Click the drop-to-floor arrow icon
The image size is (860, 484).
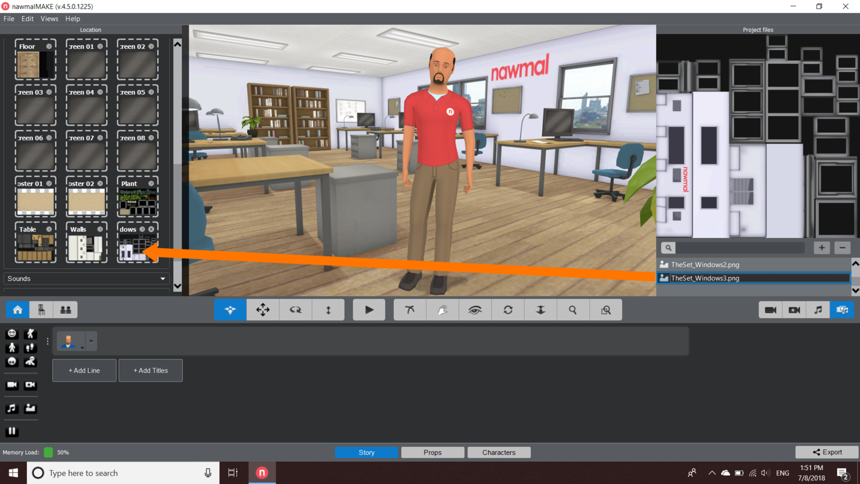click(541, 310)
